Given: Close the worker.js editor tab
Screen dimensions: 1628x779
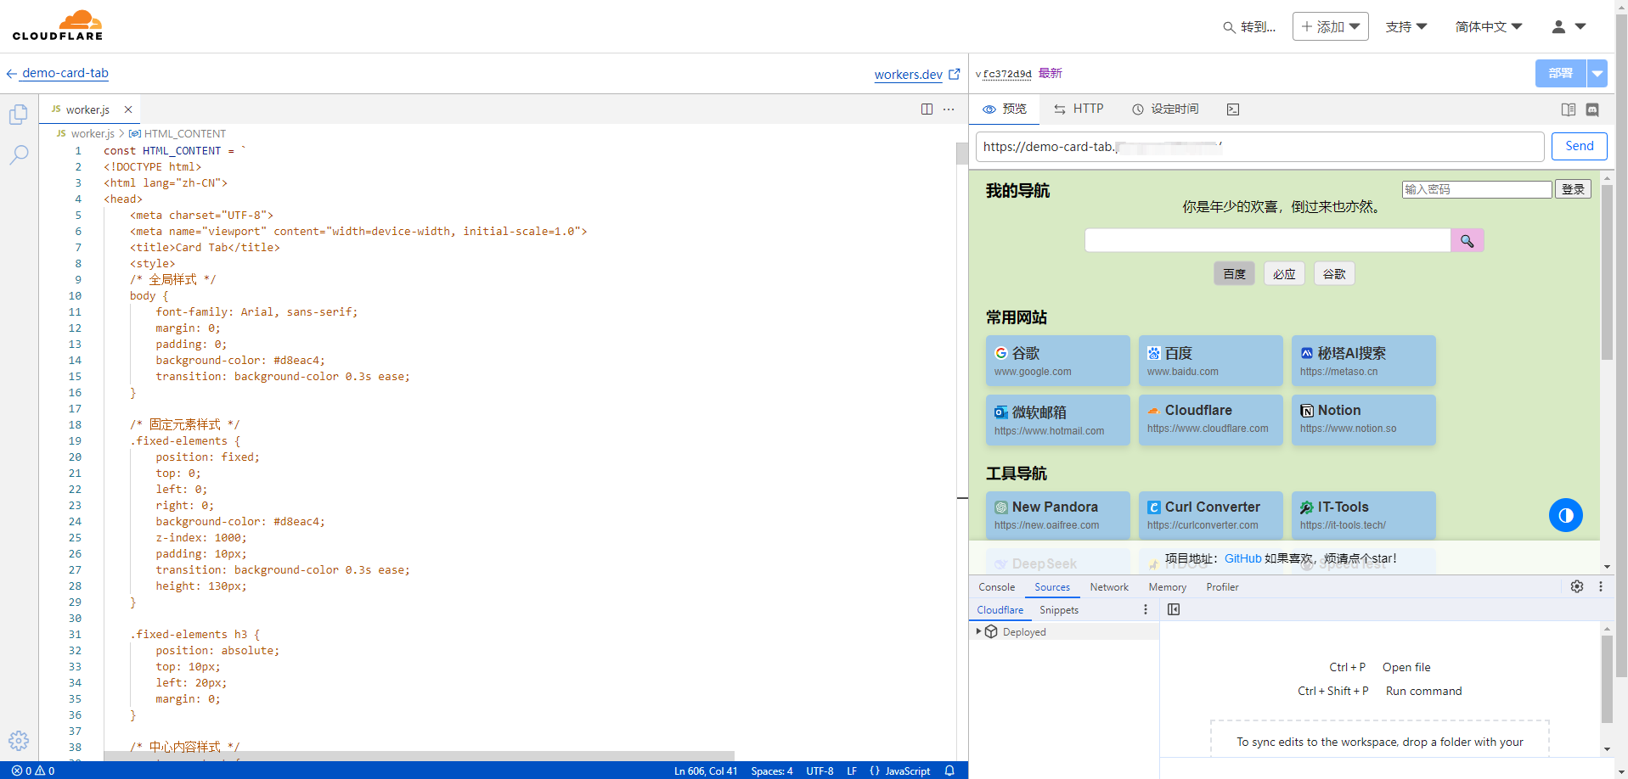Looking at the screenshot, I should tap(128, 109).
